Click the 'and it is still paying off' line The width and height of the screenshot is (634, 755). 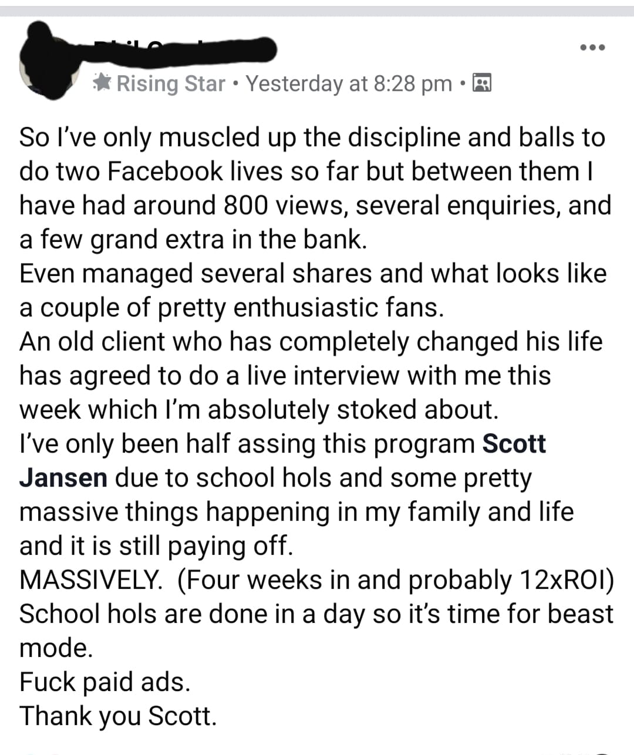point(156,546)
